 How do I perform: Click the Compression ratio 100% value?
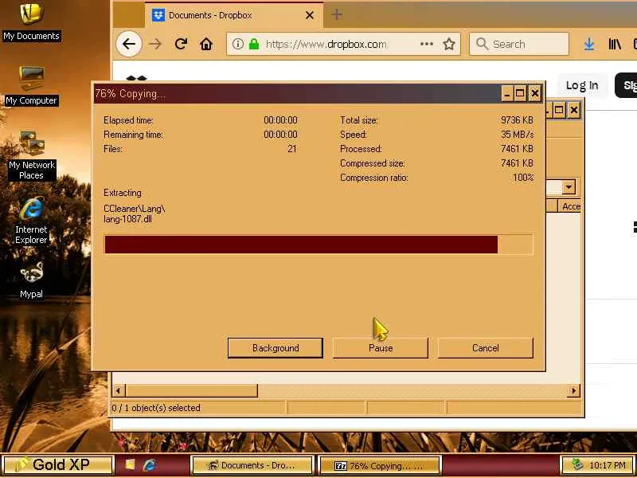pos(523,178)
